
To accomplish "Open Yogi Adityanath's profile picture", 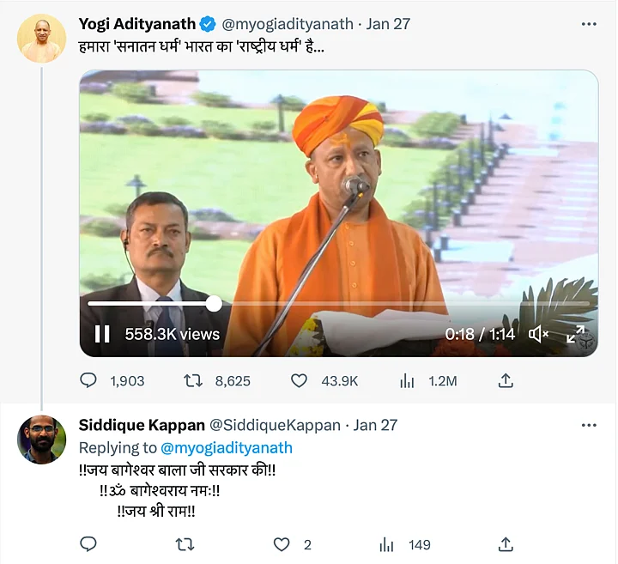I will click(x=41, y=39).
